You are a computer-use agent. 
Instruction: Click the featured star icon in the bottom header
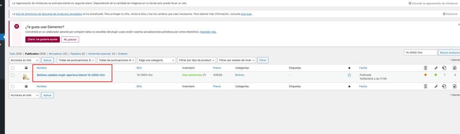click(x=349, y=86)
